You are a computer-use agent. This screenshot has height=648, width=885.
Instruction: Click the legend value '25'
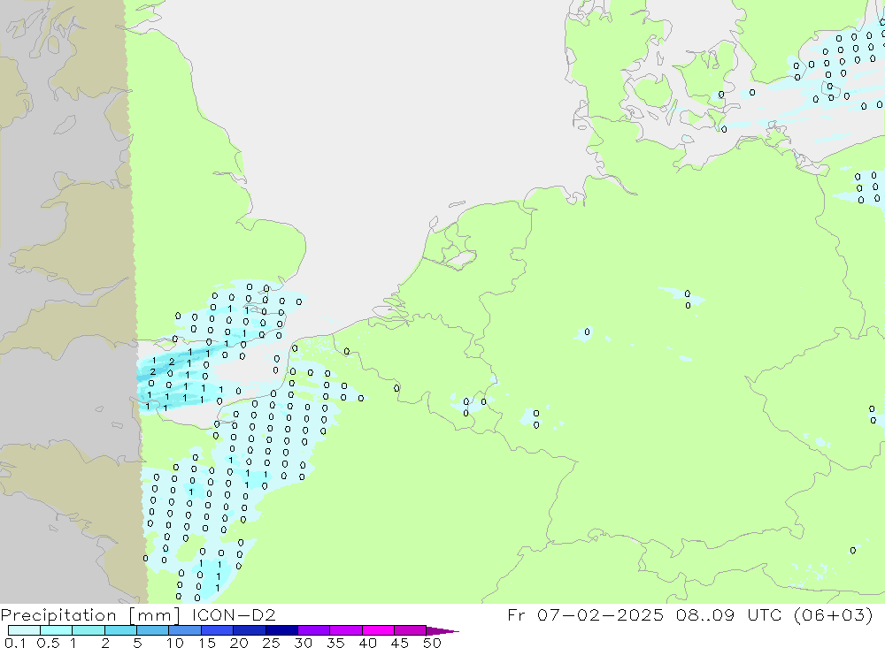pyautogui.click(x=271, y=643)
